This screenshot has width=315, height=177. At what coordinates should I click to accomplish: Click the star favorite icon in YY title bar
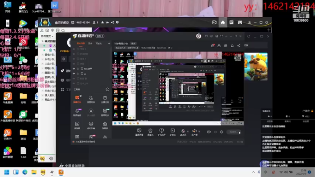(102, 22)
